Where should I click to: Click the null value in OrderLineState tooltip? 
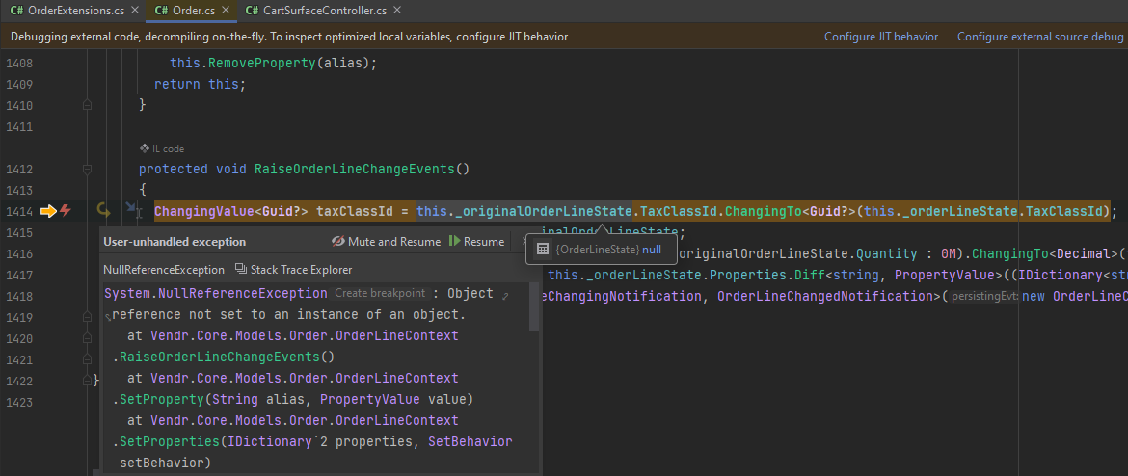pyautogui.click(x=652, y=250)
